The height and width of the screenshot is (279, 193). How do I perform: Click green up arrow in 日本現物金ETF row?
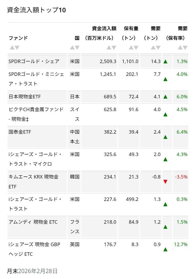coord(165,97)
